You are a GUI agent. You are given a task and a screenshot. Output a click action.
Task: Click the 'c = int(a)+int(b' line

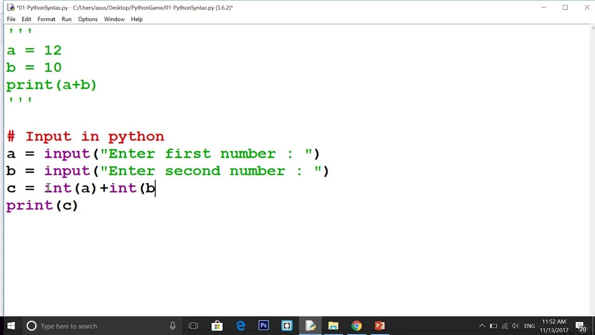(81, 188)
